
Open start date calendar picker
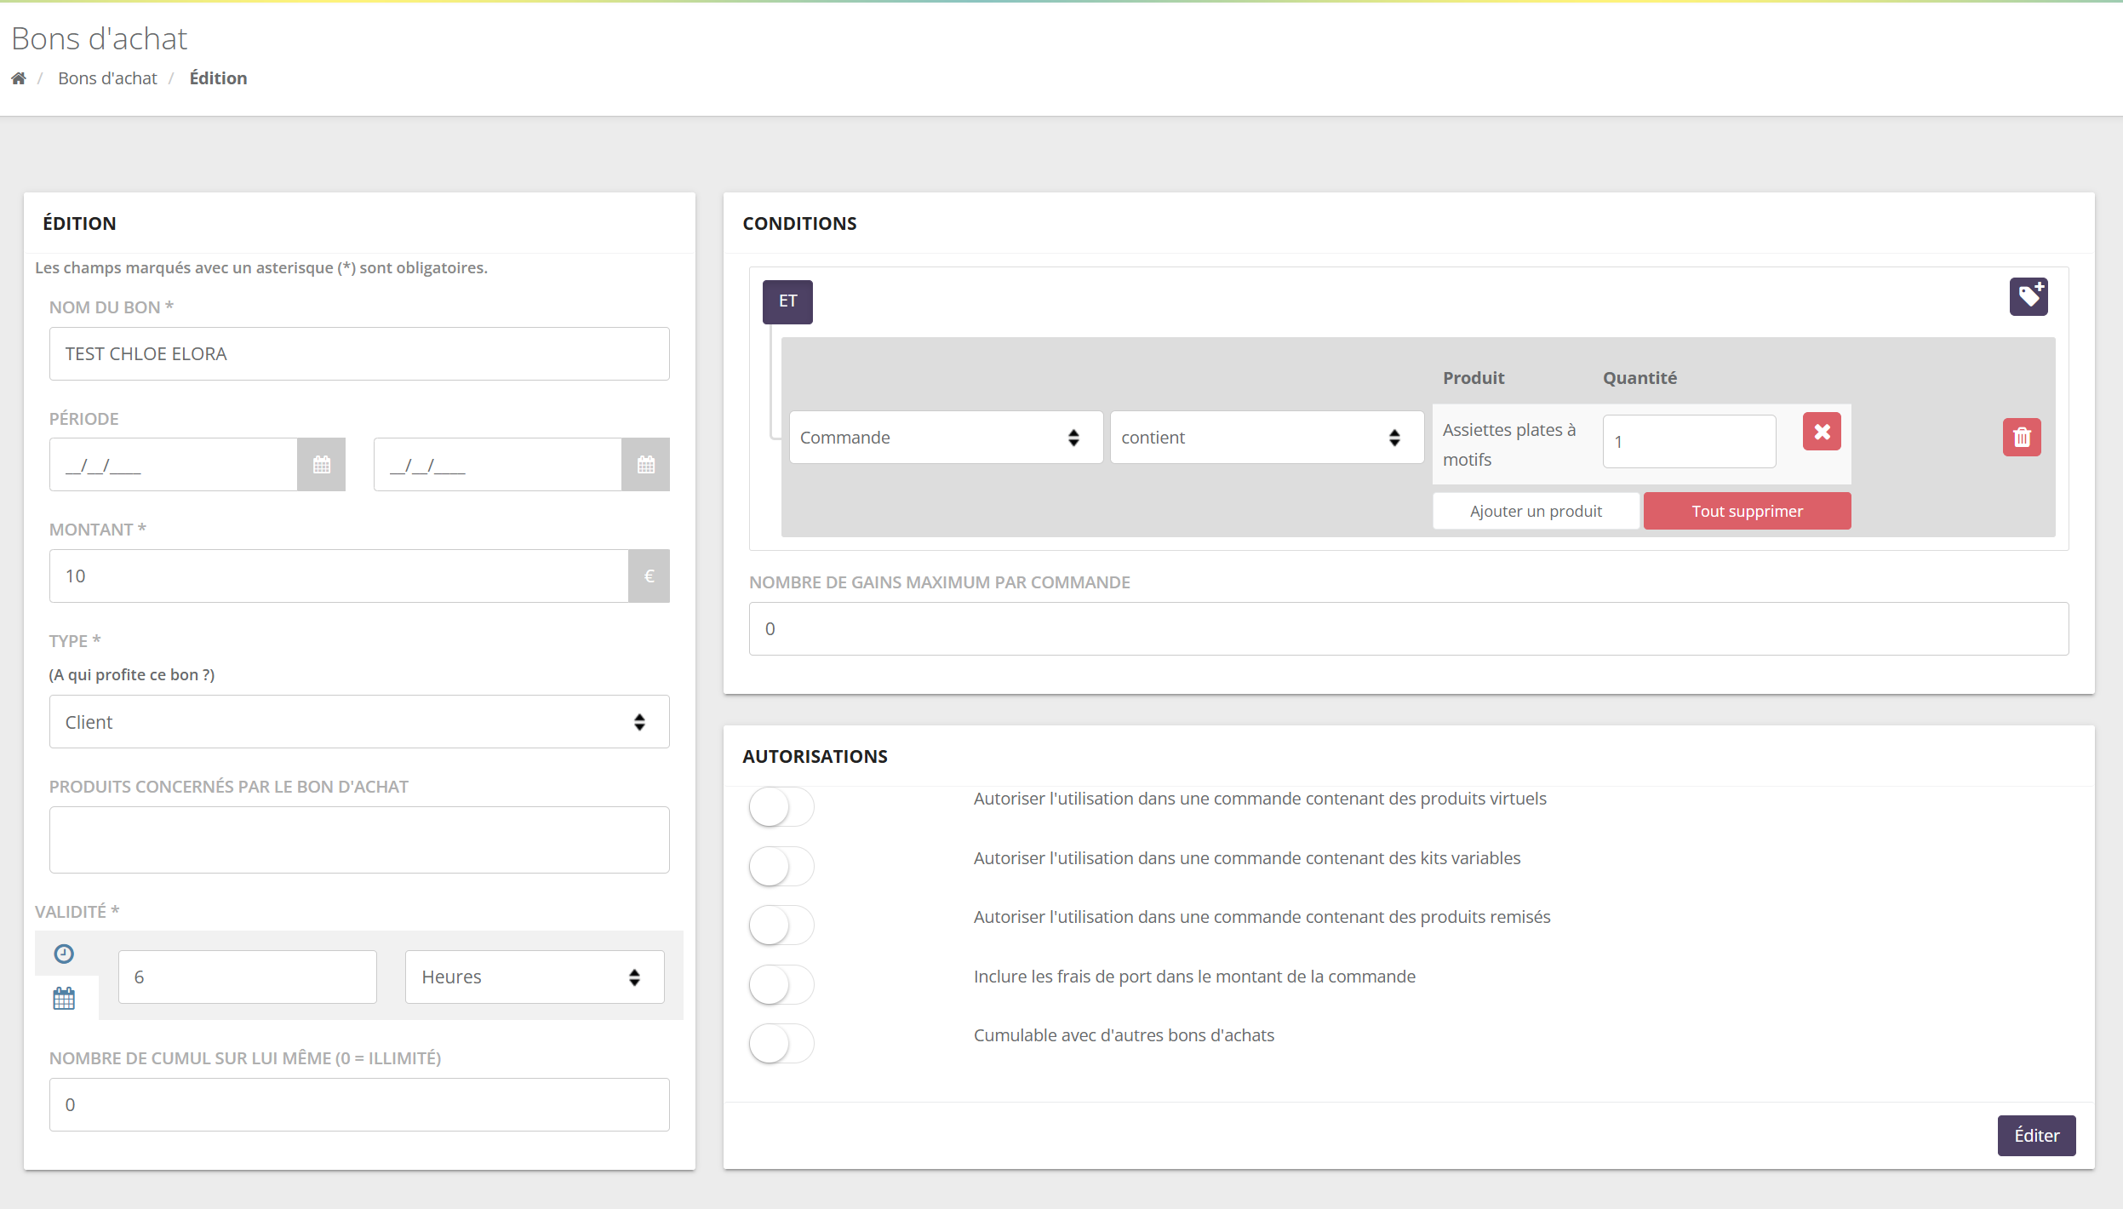coord(322,465)
